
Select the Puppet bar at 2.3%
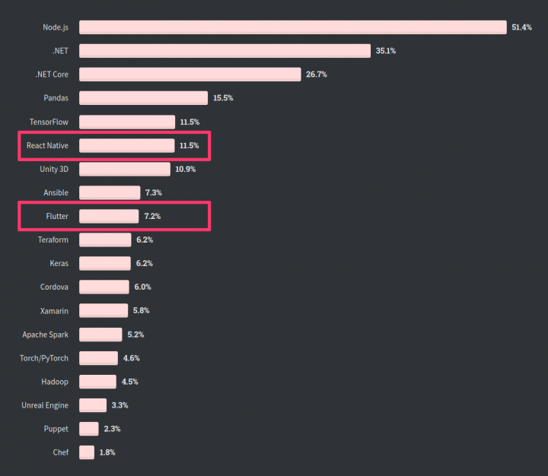(x=89, y=429)
